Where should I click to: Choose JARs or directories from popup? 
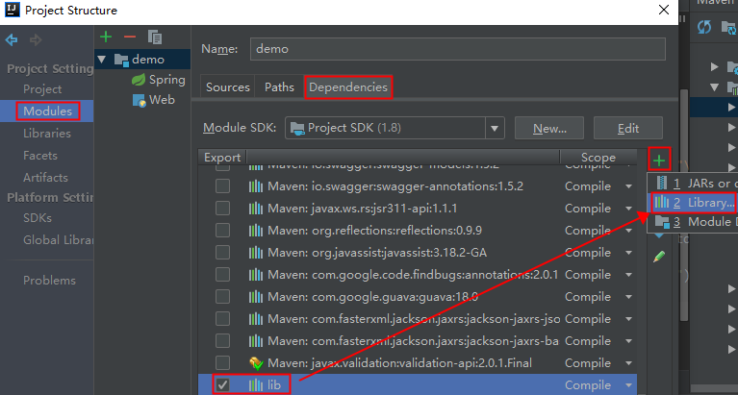(693, 183)
